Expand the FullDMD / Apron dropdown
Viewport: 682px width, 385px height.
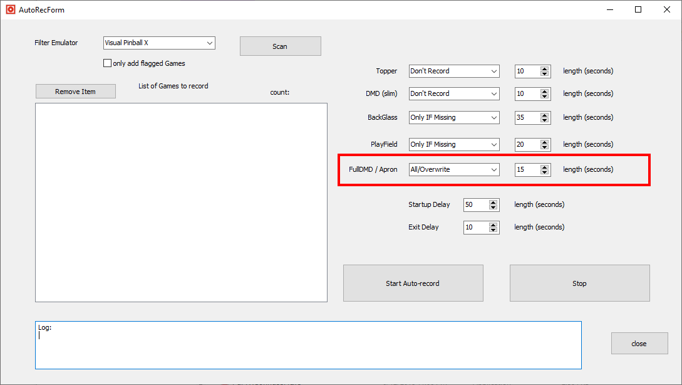[x=454, y=170]
